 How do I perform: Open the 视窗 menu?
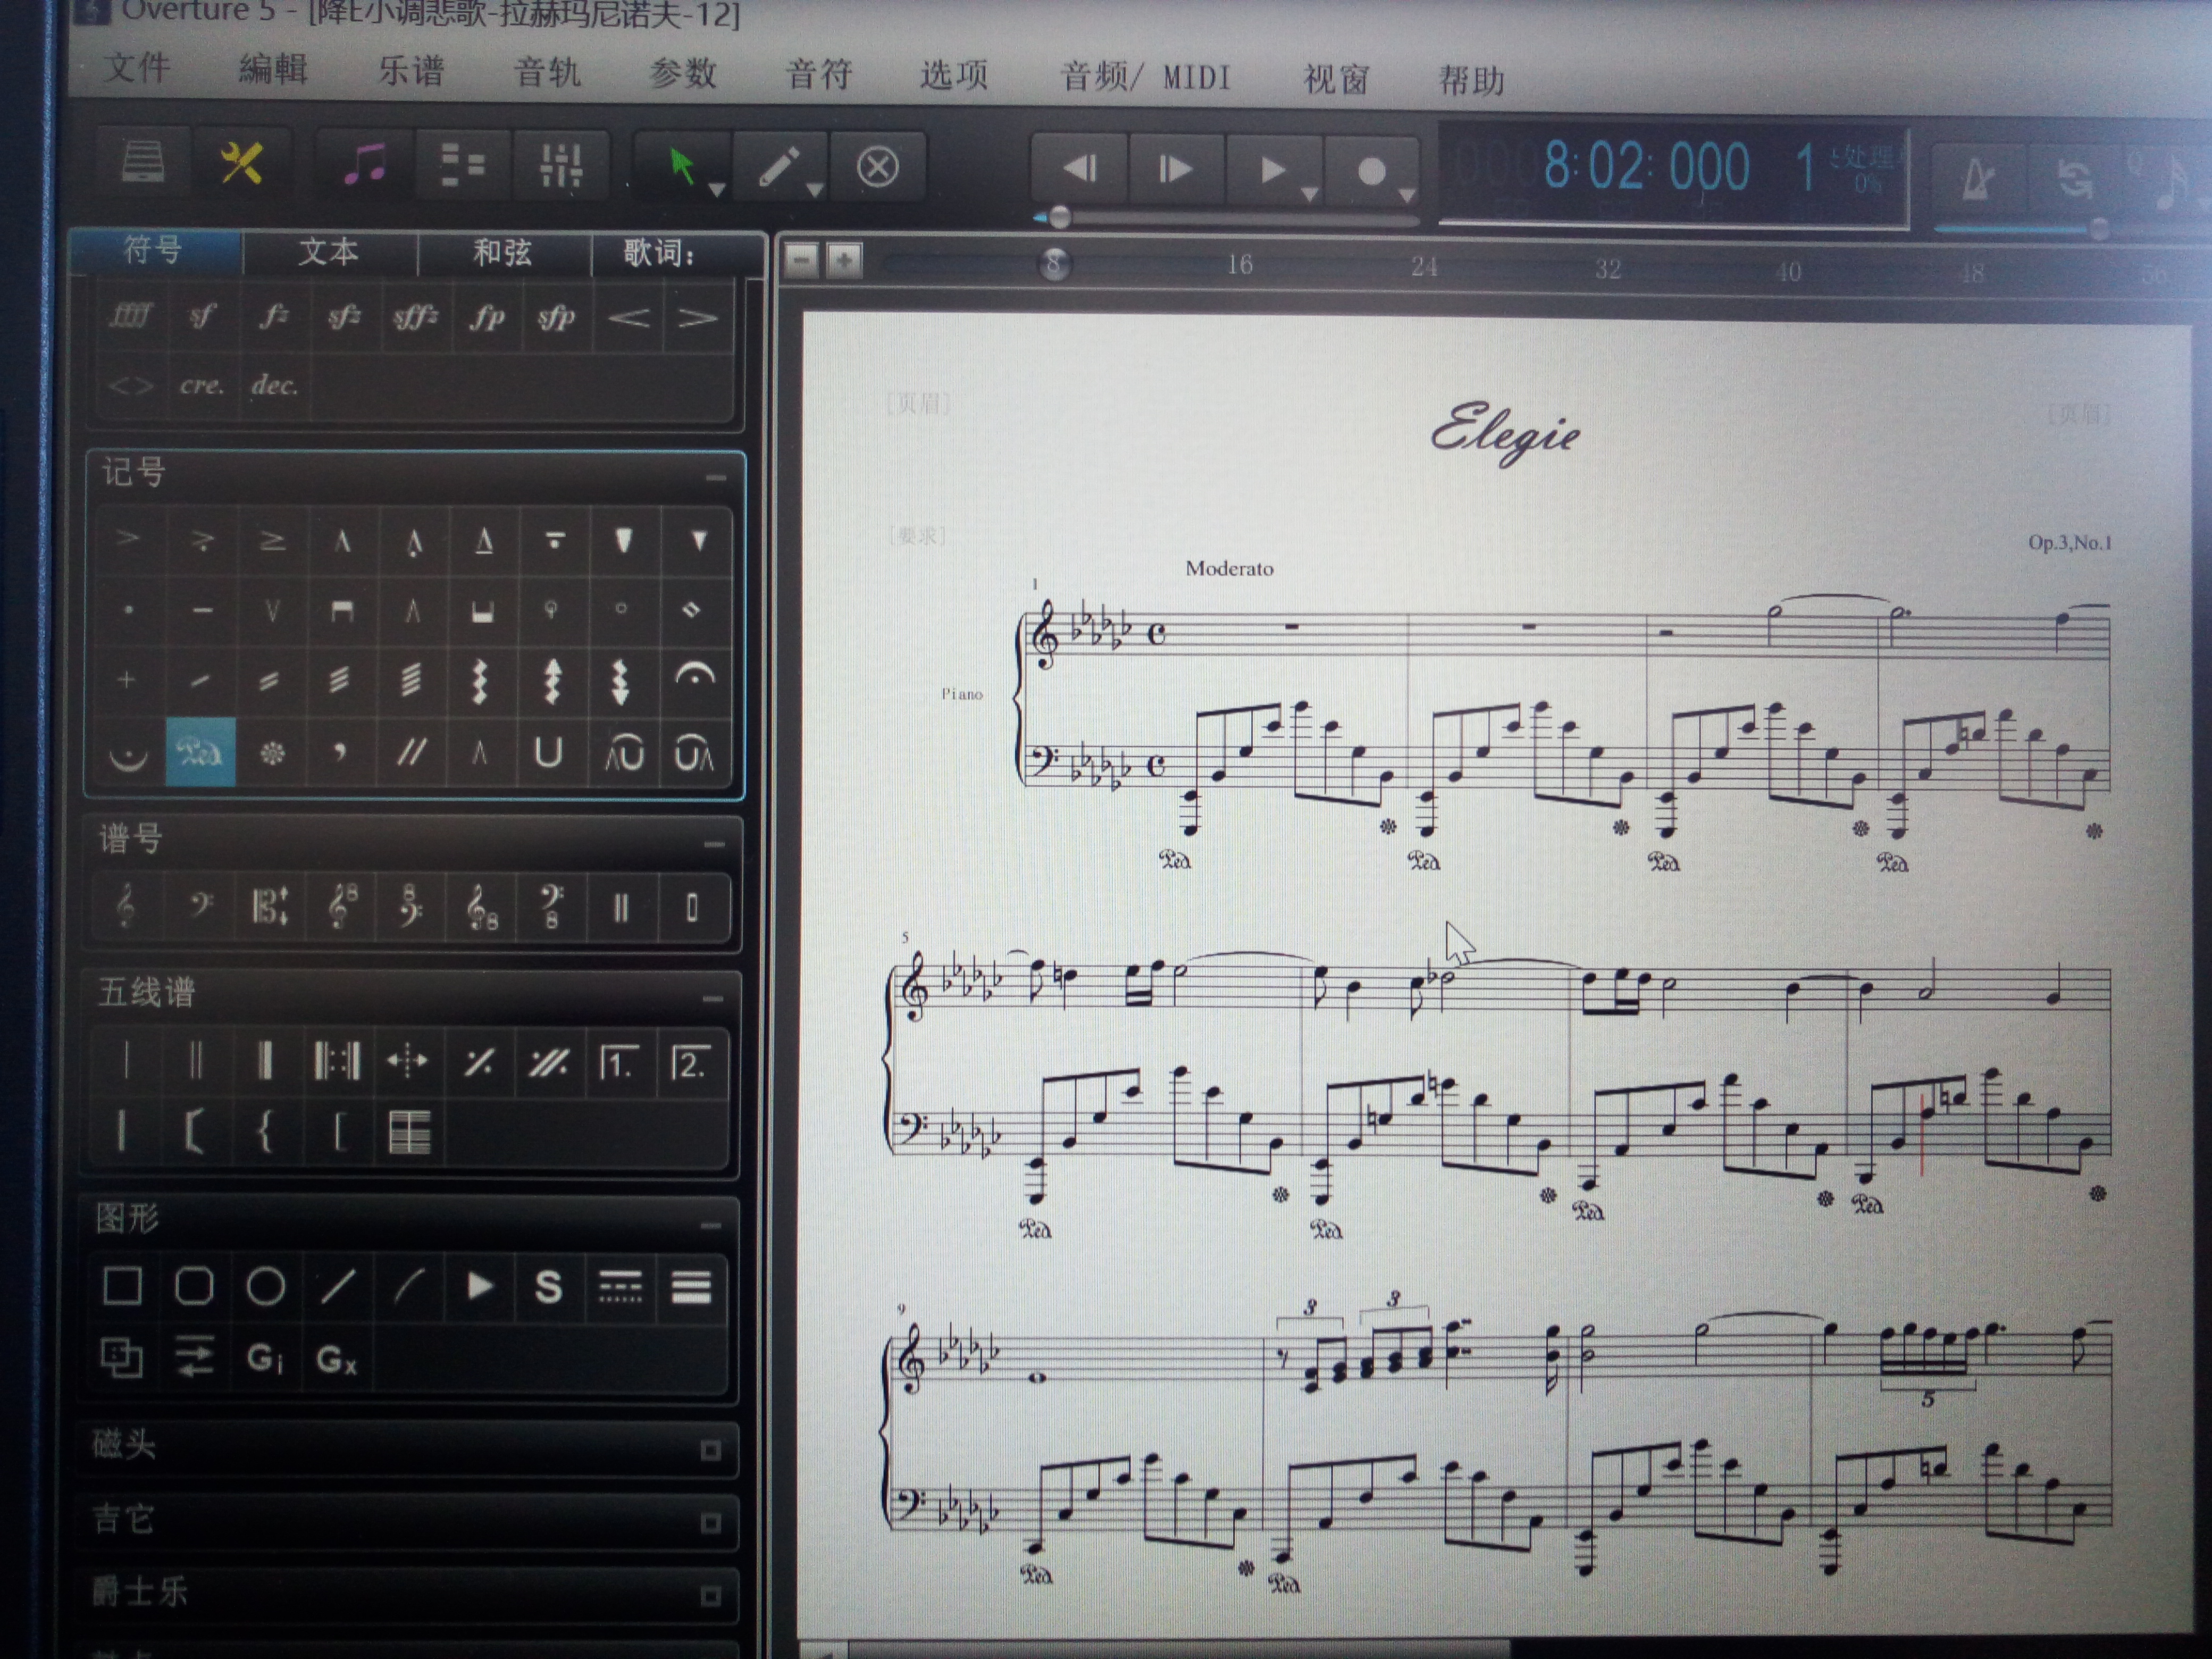point(1336,79)
